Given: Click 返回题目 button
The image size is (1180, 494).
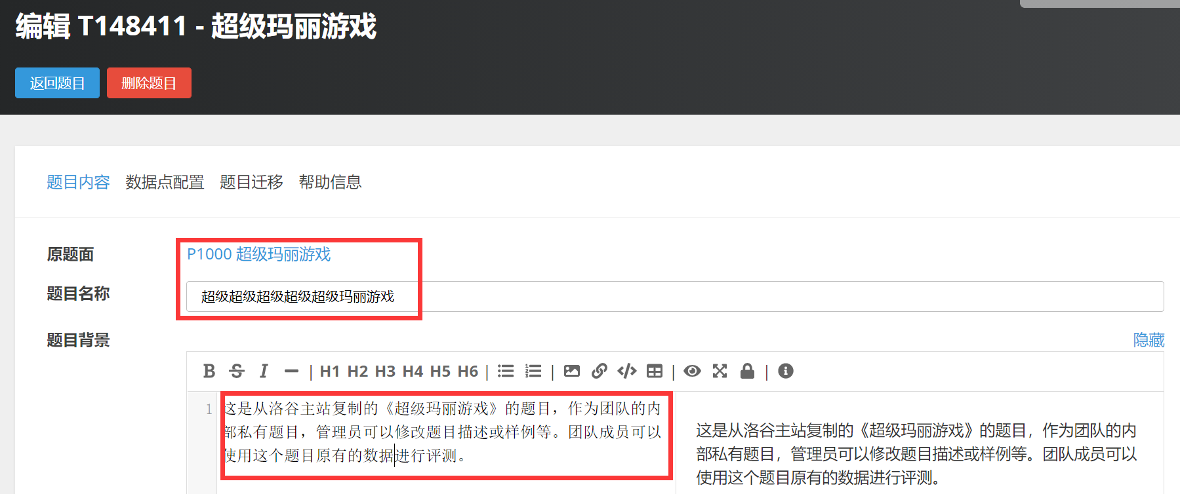Looking at the screenshot, I should 57,83.
